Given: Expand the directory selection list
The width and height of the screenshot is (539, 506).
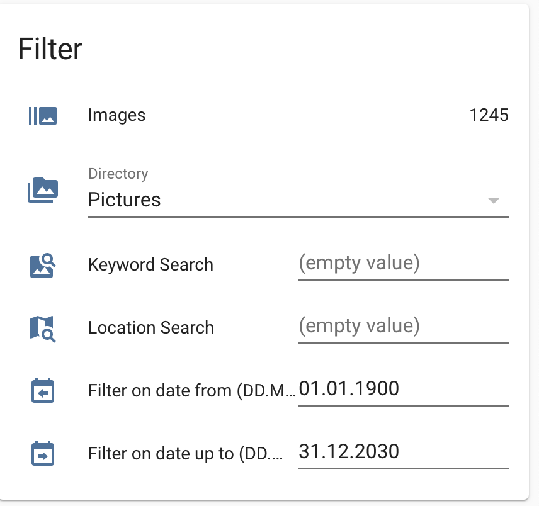Looking at the screenshot, I should [x=494, y=200].
